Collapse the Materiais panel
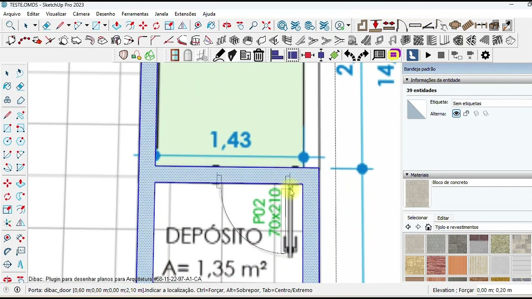This screenshot has width=532, height=299. (x=407, y=175)
